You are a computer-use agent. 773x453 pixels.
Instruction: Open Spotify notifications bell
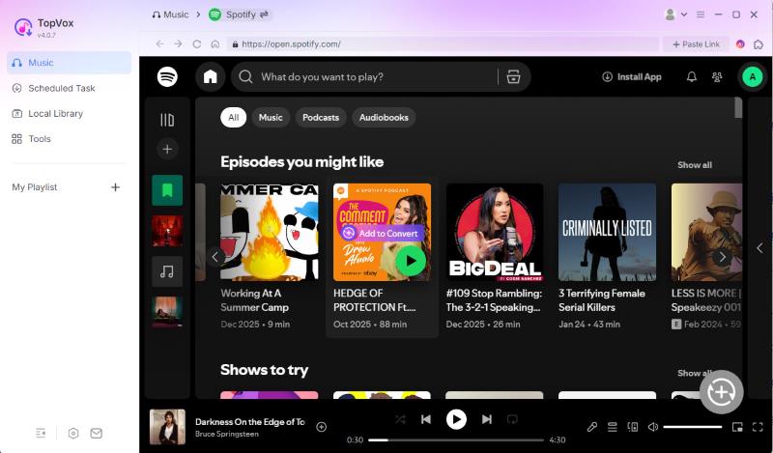[x=692, y=77]
